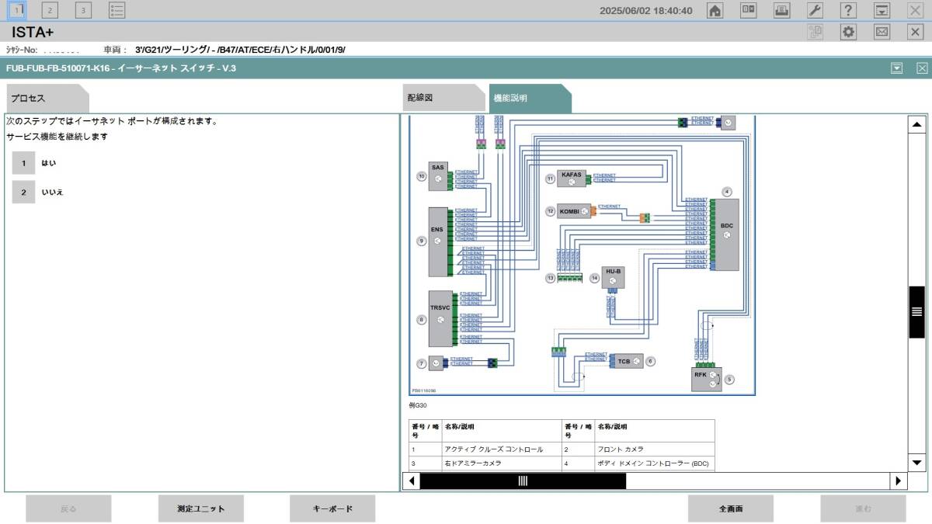Open help with the question mark icon

coord(849,10)
